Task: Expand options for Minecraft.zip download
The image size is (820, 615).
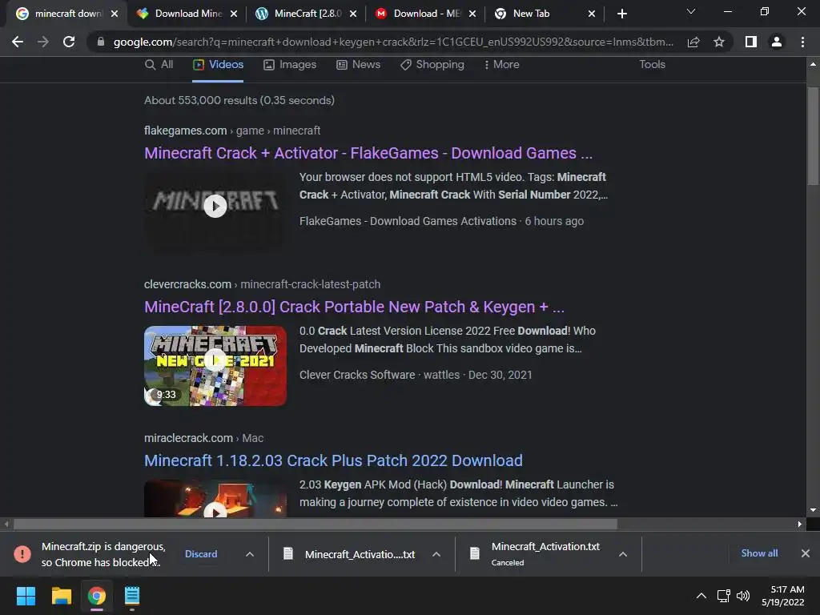Action: coord(250,554)
